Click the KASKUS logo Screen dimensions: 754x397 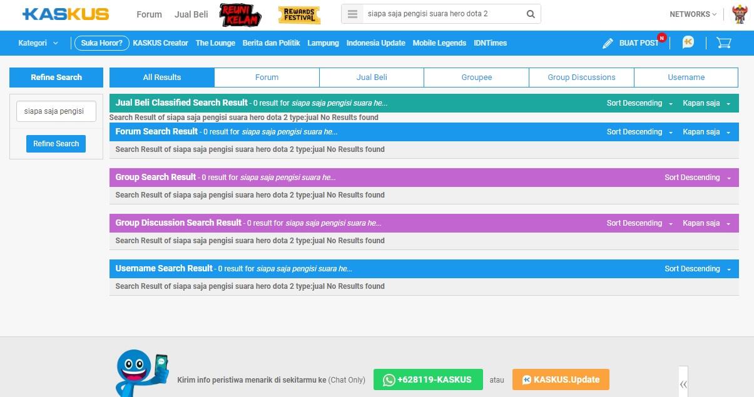(65, 14)
